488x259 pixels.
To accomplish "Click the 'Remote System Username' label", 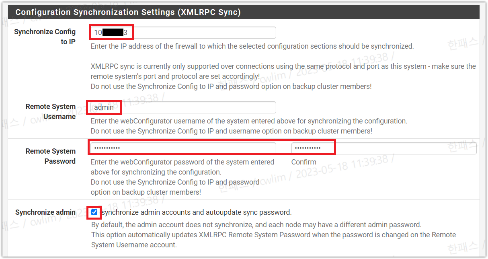I will [x=50, y=111].
